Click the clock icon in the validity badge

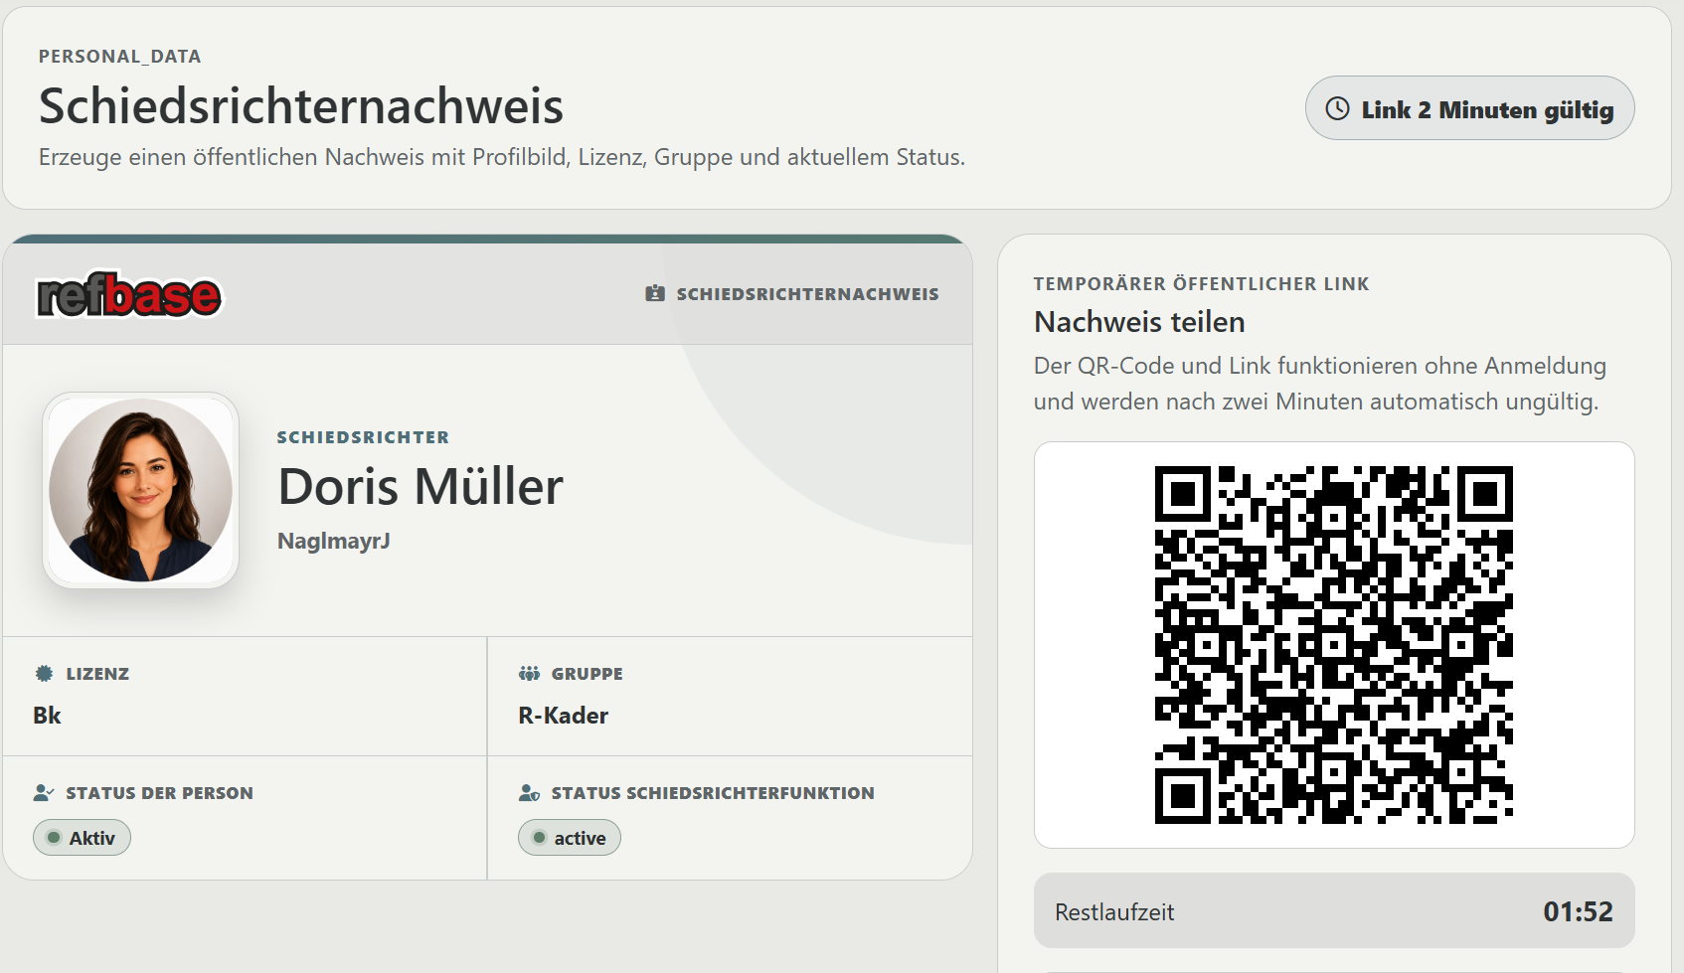pos(1338,108)
